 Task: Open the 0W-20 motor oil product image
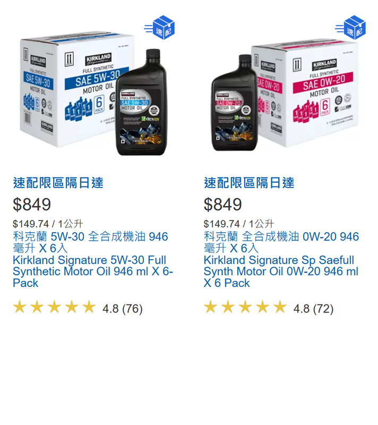tap(285, 95)
